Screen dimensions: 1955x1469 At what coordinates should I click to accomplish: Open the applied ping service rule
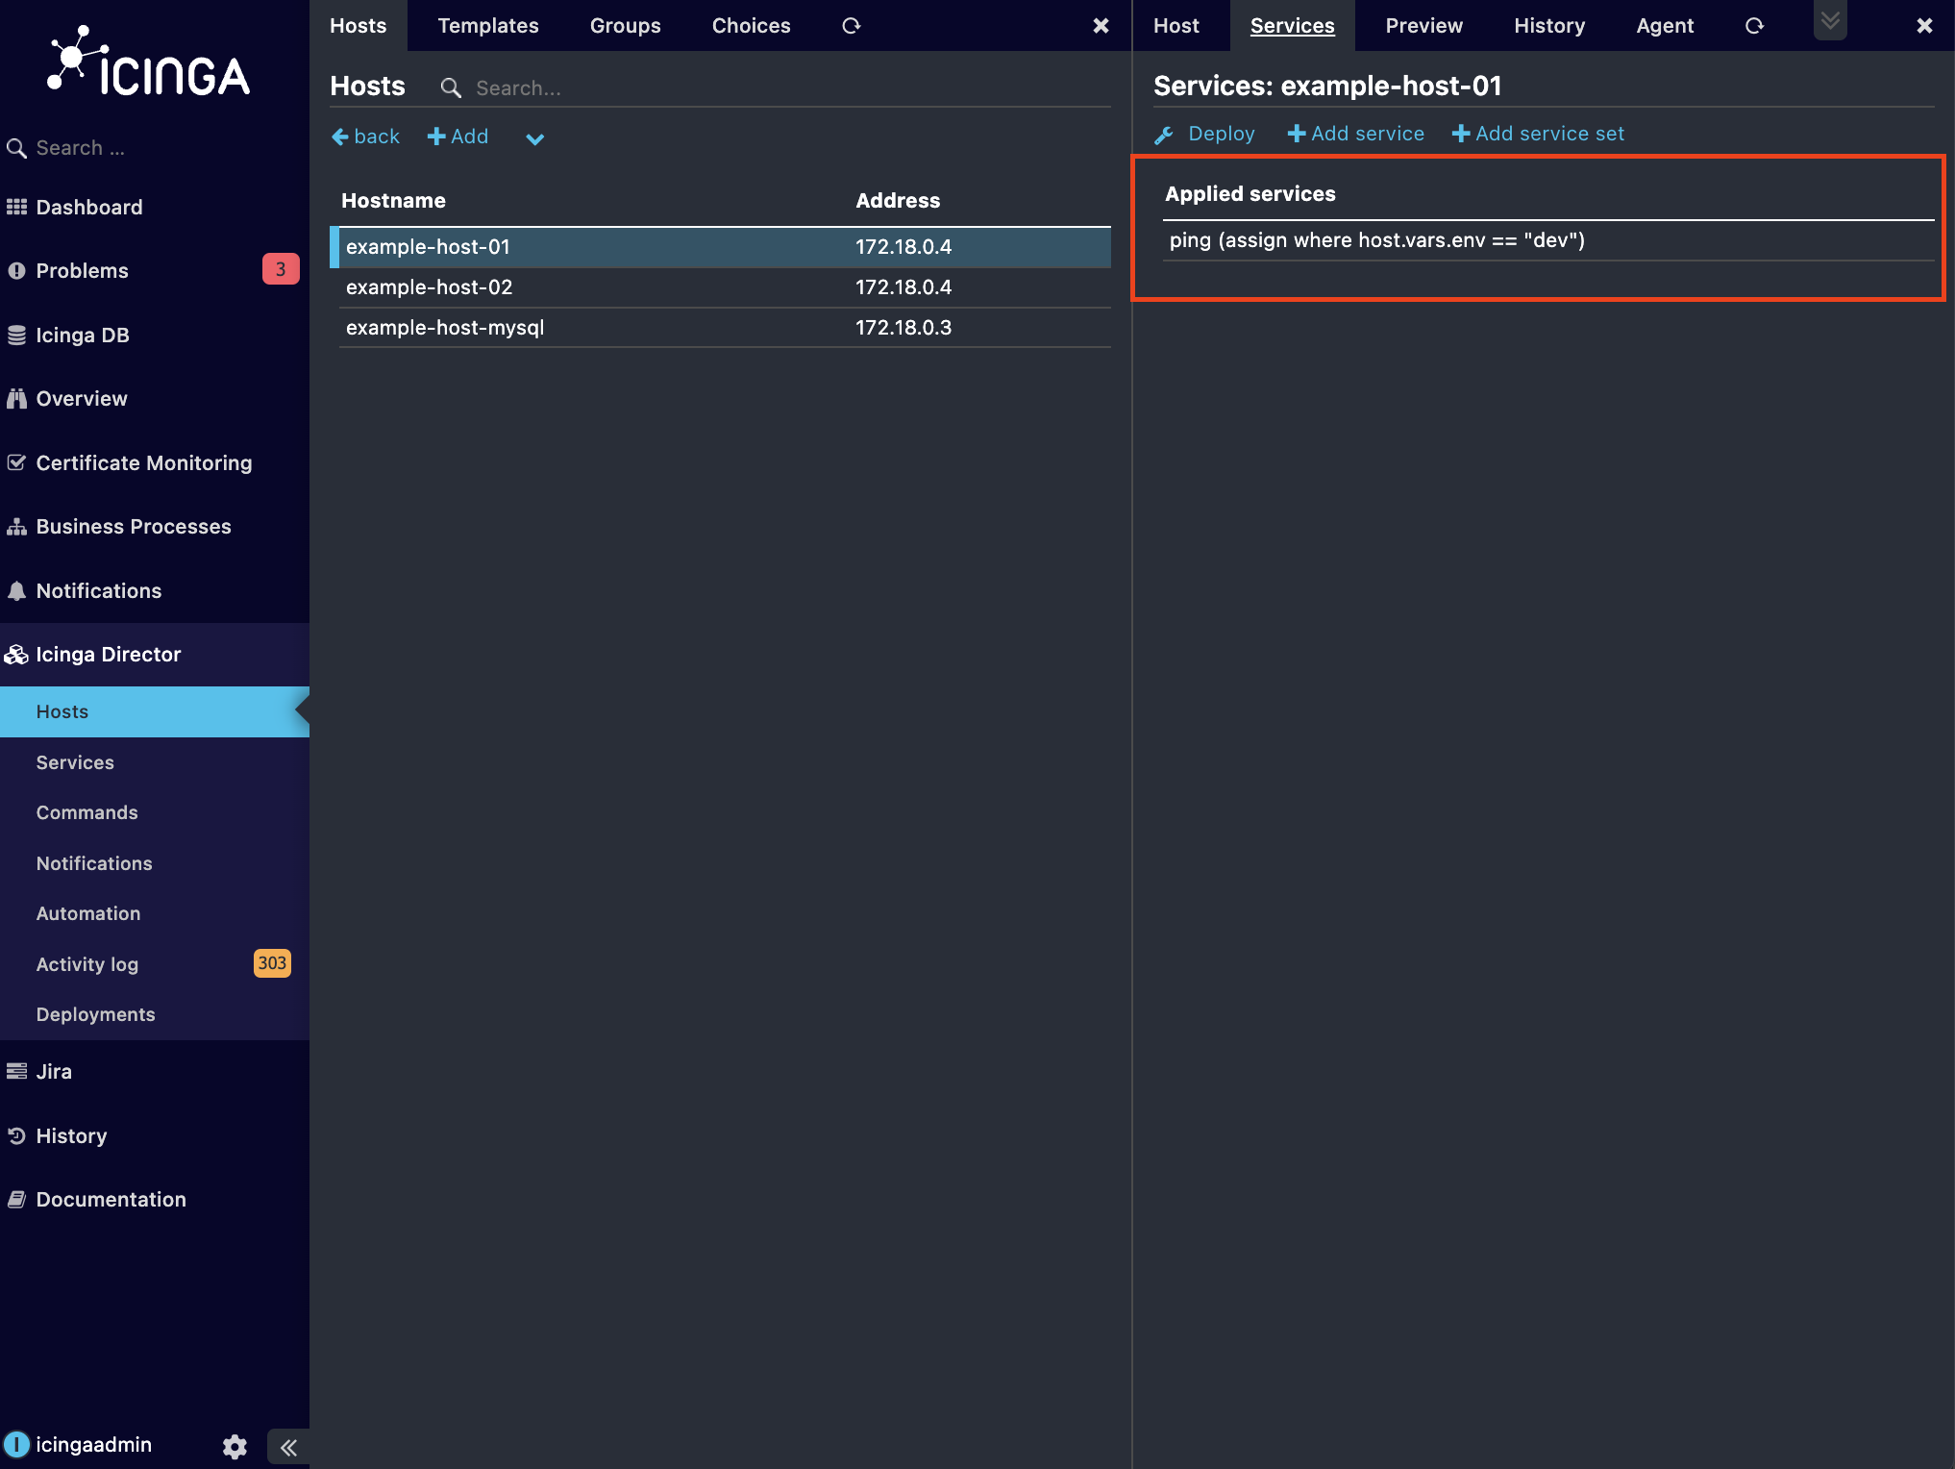(1548, 240)
